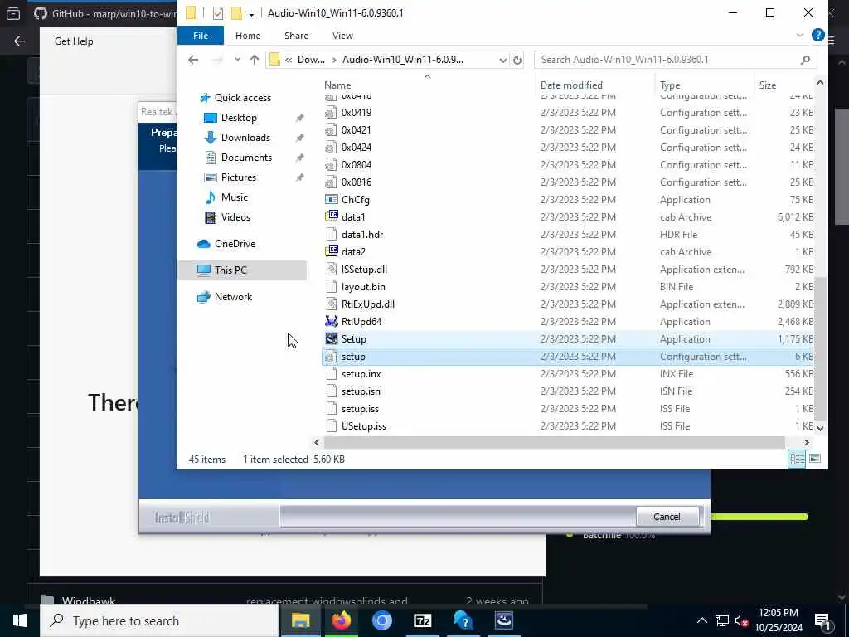Open the Home ribbon tab
Viewport: 849px width, 637px height.
pos(247,36)
